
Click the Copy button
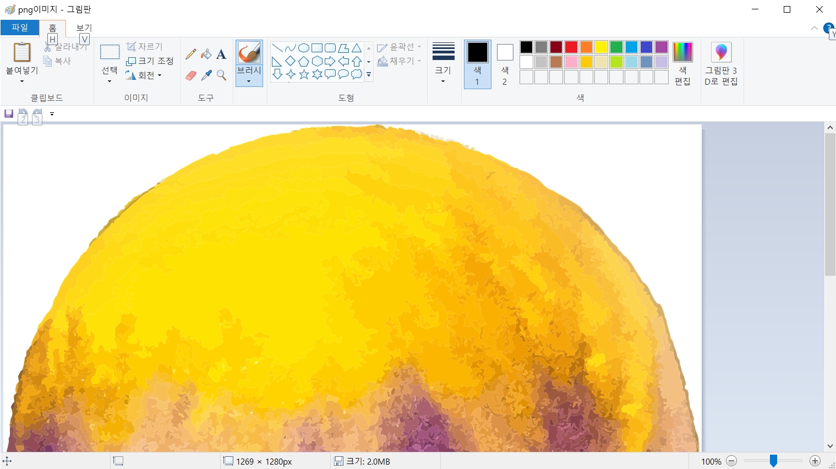[x=57, y=61]
